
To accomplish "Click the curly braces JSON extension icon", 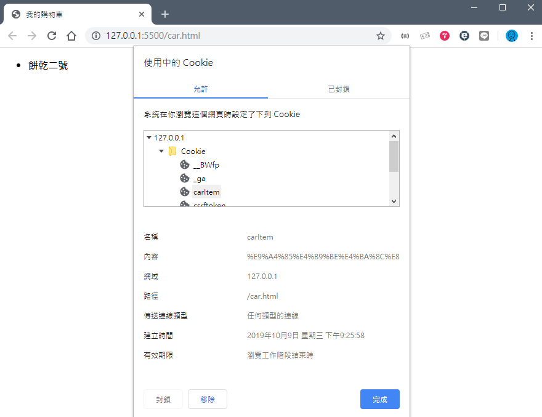I will coord(405,36).
